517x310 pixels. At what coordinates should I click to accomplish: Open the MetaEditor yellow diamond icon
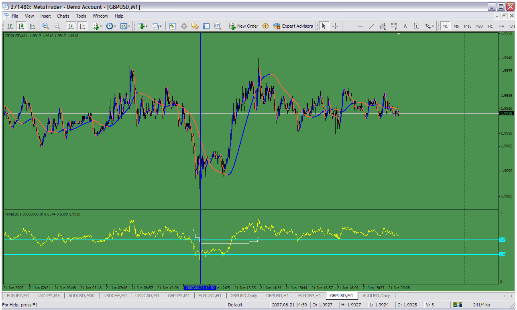(265, 26)
